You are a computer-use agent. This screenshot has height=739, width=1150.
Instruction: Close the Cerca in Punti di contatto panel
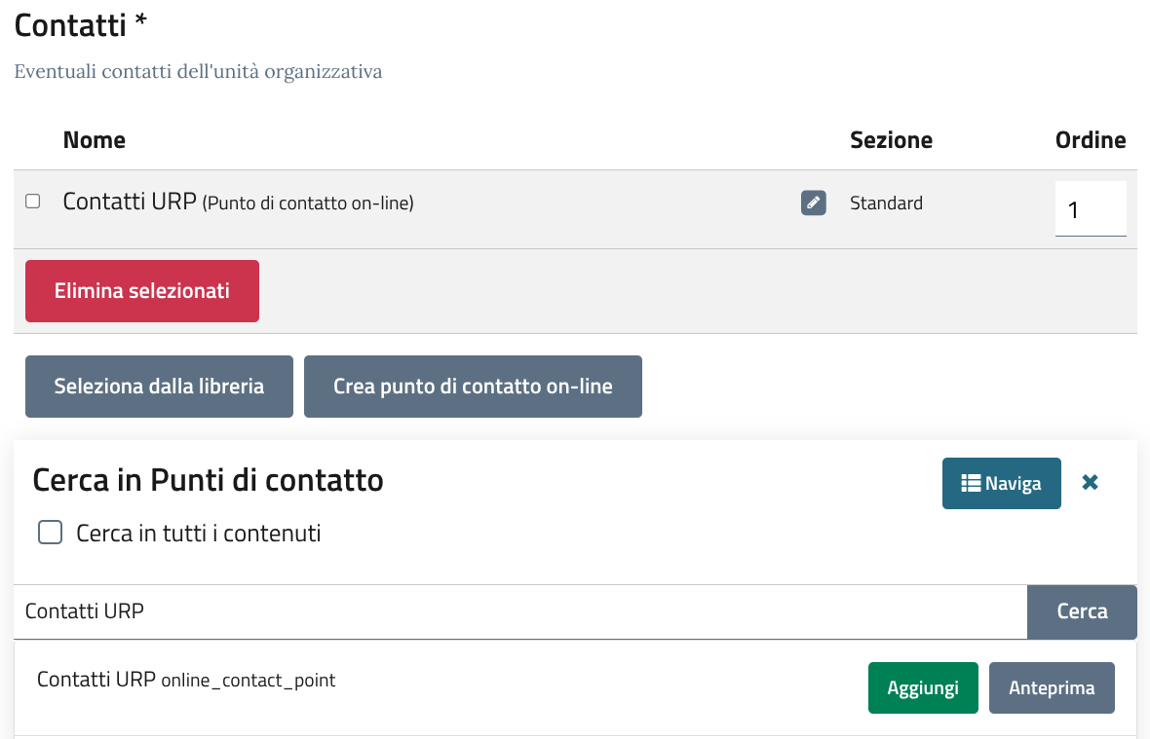coord(1090,482)
